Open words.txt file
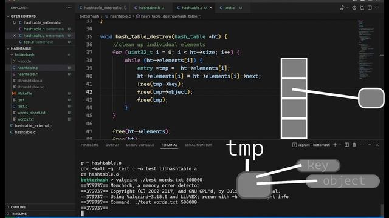Screen dimensions: 389x218 tap(40, 119)
